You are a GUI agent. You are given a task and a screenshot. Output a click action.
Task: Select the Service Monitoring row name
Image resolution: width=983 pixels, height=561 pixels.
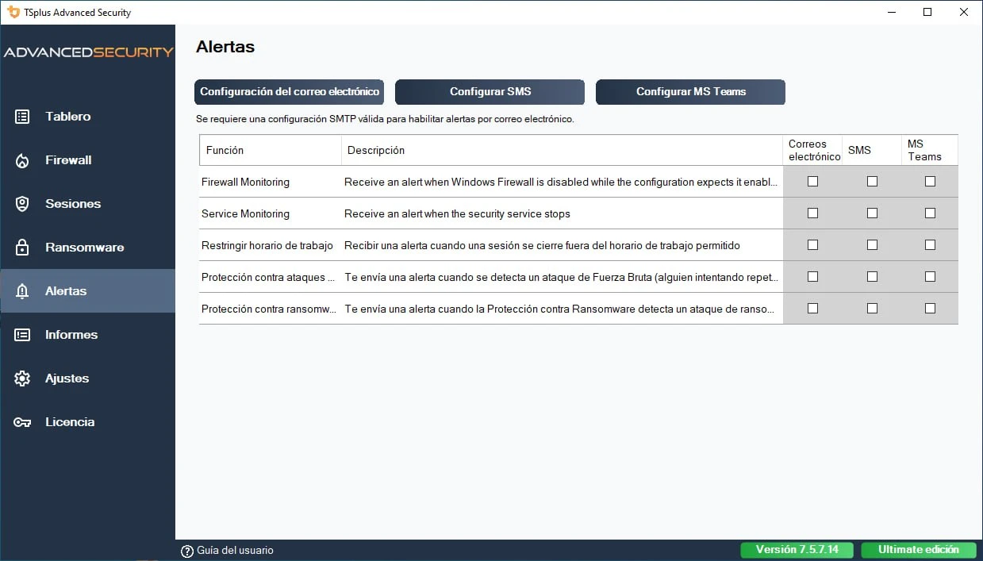[245, 214]
